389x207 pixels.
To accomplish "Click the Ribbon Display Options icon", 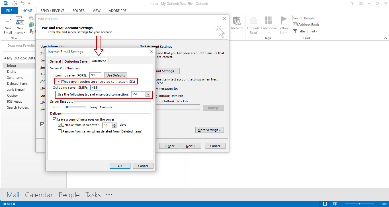I will click(361, 3).
